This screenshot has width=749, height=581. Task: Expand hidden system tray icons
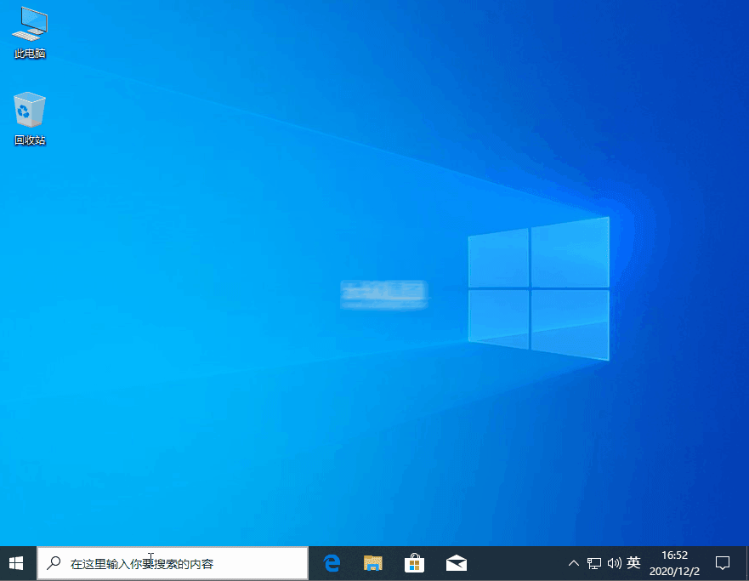[574, 563]
